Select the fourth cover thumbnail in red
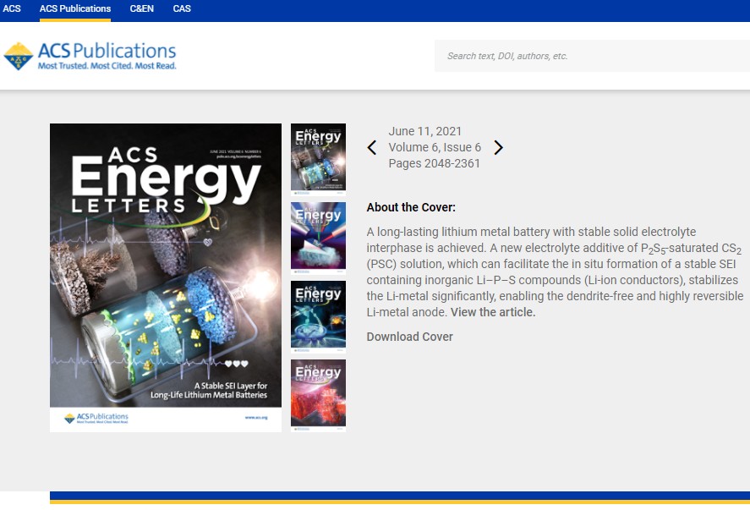Image resolution: width=750 pixels, height=510 pixels. [318, 395]
